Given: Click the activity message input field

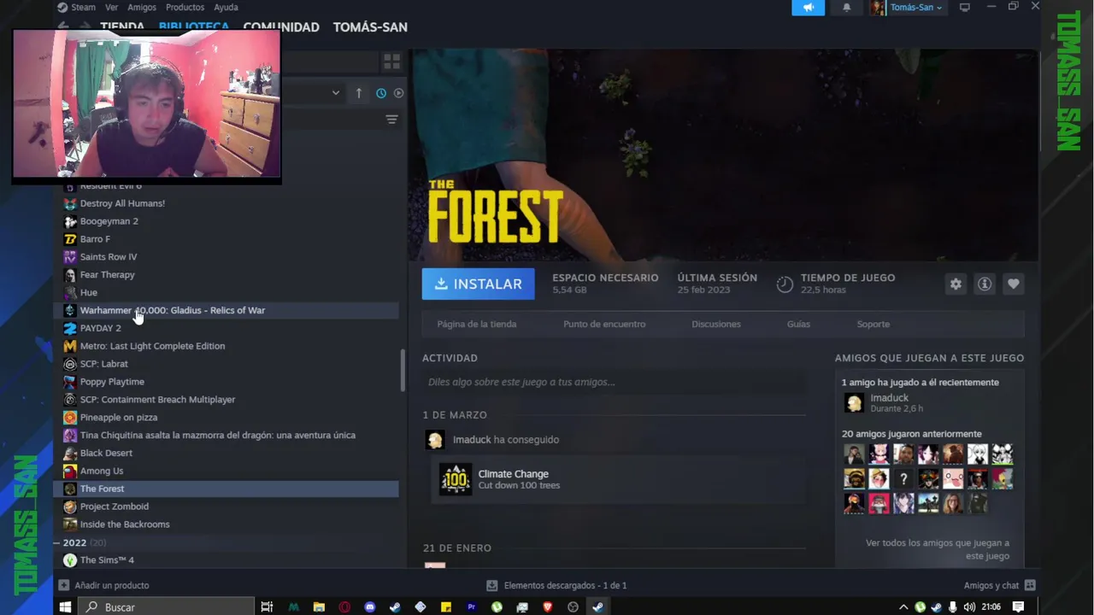Looking at the screenshot, I should tap(614, 382).
